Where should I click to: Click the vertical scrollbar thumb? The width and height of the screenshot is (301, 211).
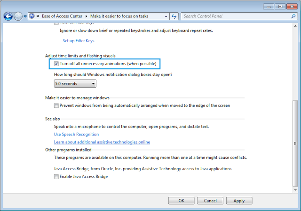tap(295, 143)
